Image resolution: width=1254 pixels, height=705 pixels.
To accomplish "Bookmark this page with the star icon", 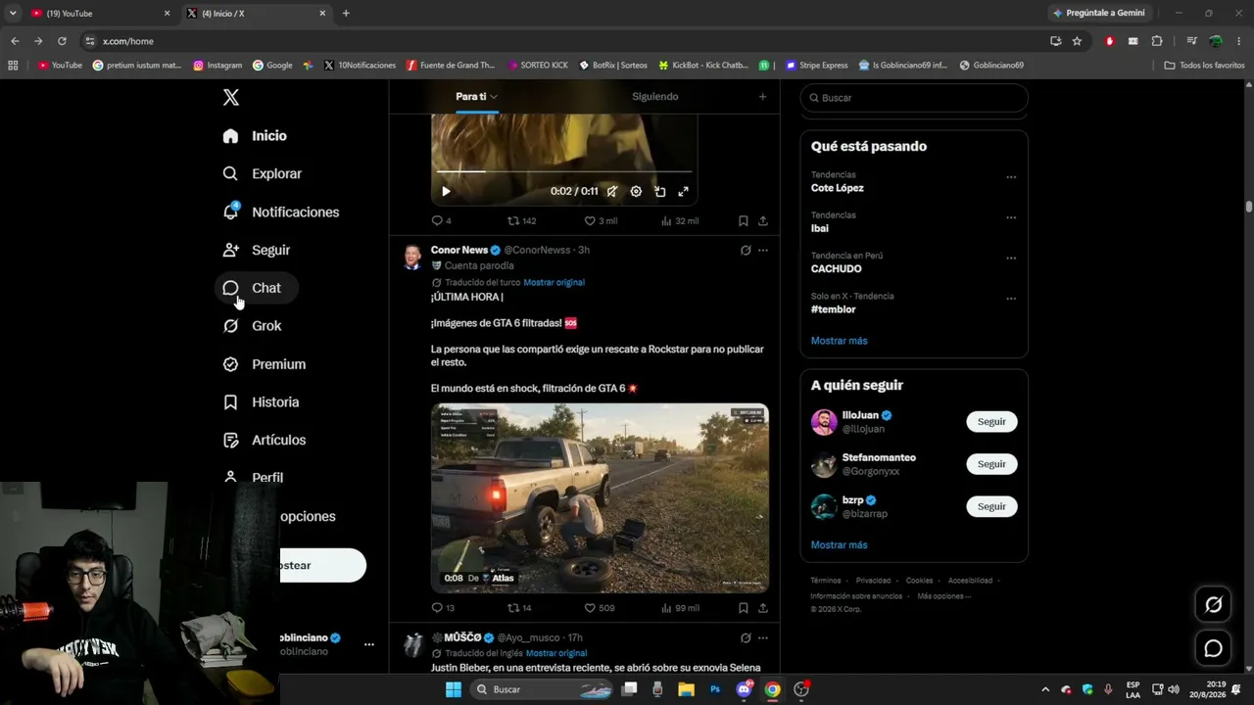I will click(1077, 41).
